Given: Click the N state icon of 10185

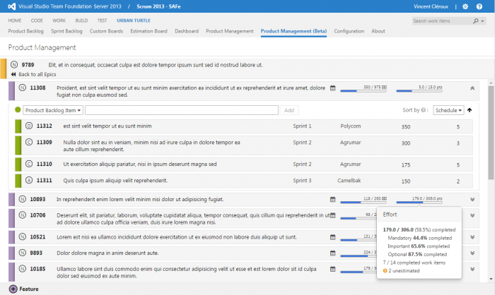Looking at the screenshot, I should [23, 269].
